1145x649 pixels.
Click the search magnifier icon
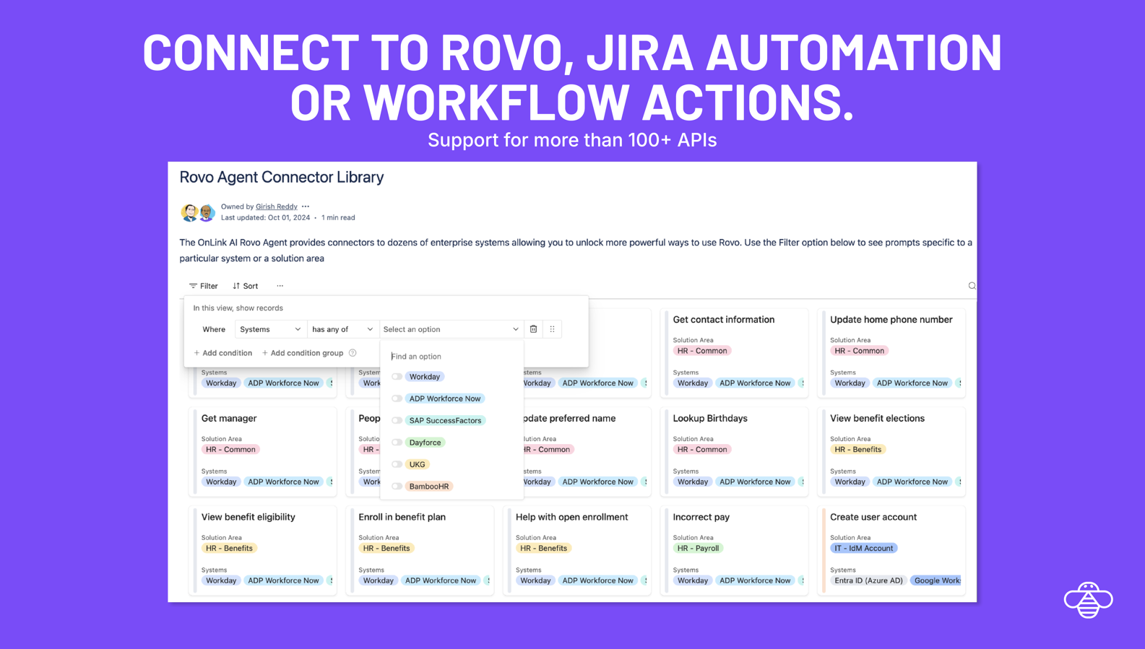tap(972, 286)
